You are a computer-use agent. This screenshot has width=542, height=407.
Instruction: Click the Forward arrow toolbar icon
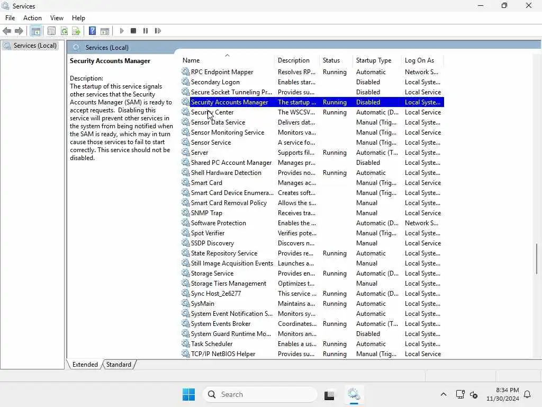pos(19,31)
